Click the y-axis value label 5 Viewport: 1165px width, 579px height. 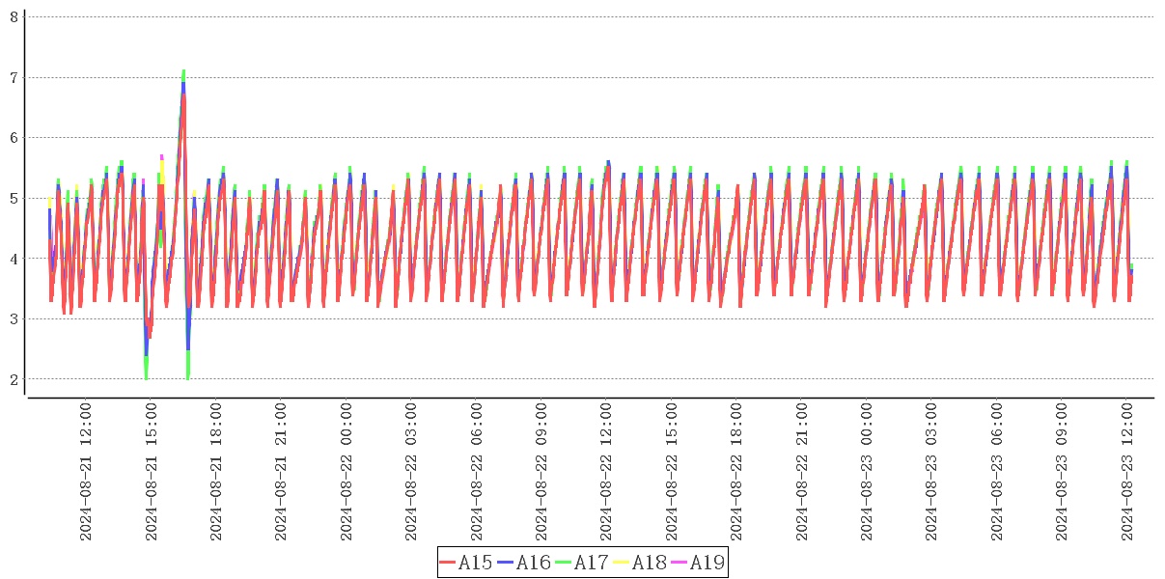pos(14,198)
